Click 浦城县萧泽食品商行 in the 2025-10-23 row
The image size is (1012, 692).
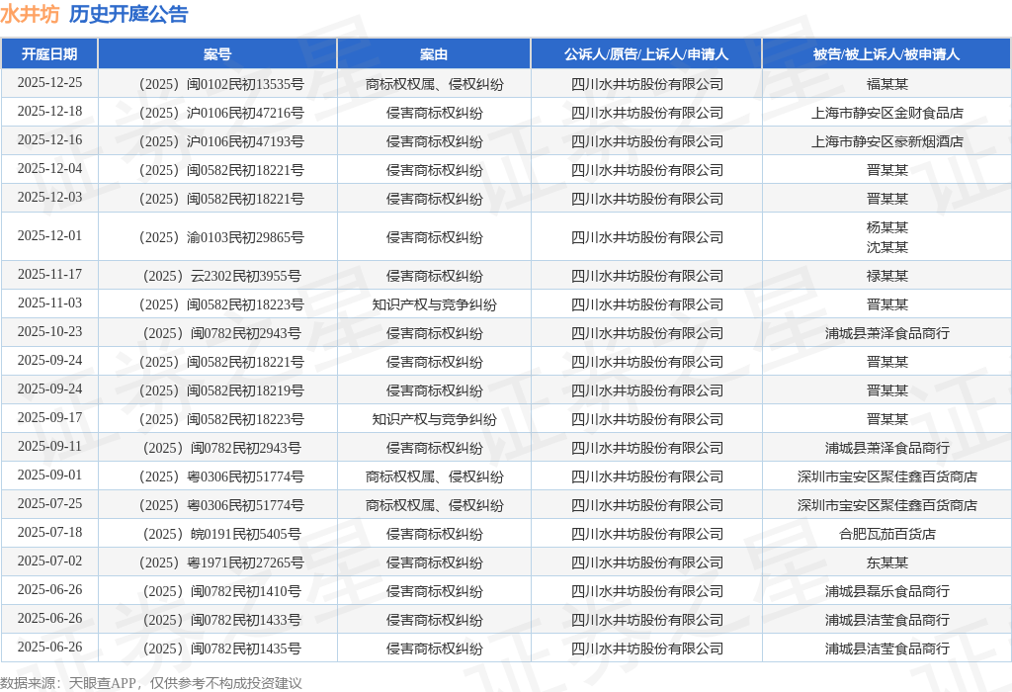pos(886,333)
